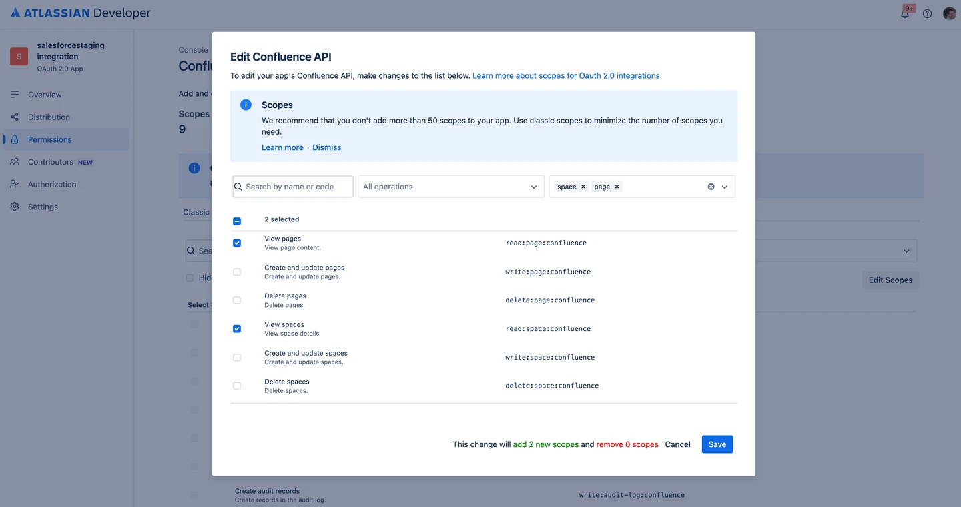Open Contributors in sidebar

(51, 162)
